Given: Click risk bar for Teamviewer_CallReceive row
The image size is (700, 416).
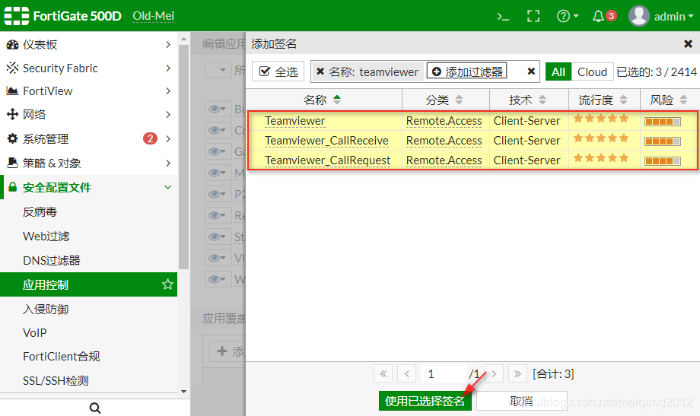Looking at the screenshot, I should pos(663,141).
